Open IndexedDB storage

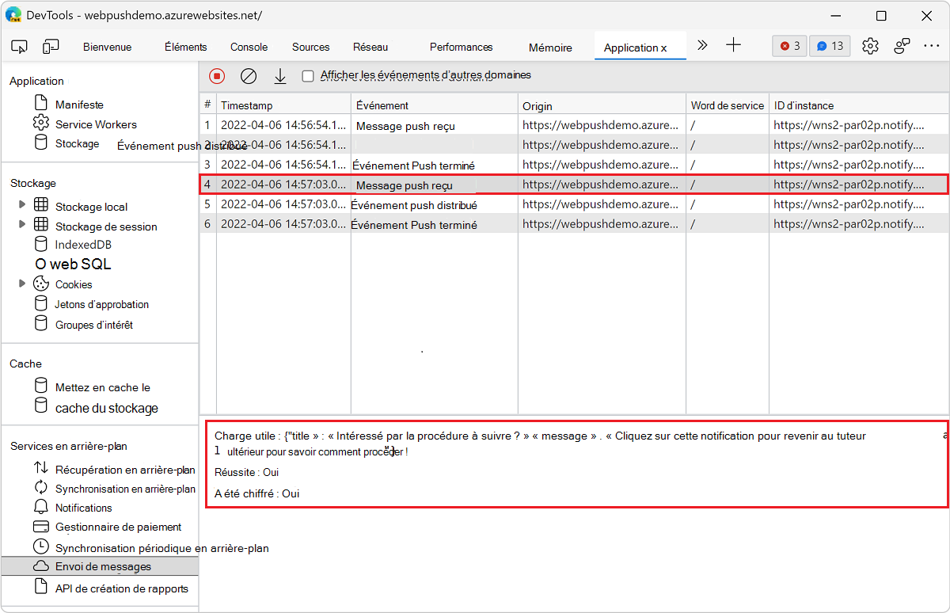click(x=83, y=245)
